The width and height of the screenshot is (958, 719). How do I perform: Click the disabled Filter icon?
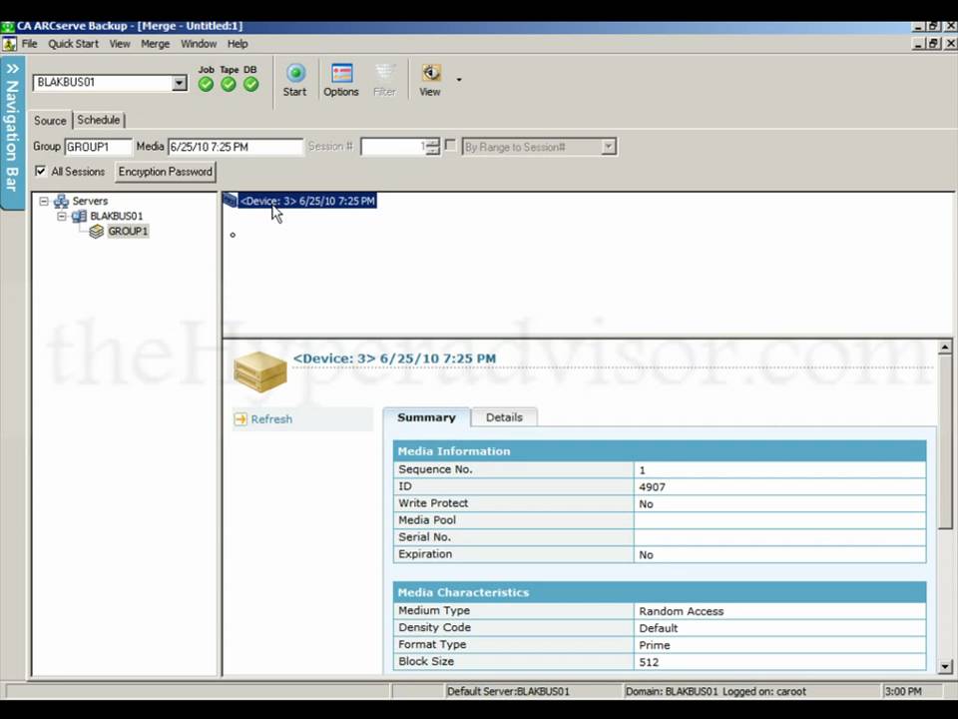click(384, 73)
